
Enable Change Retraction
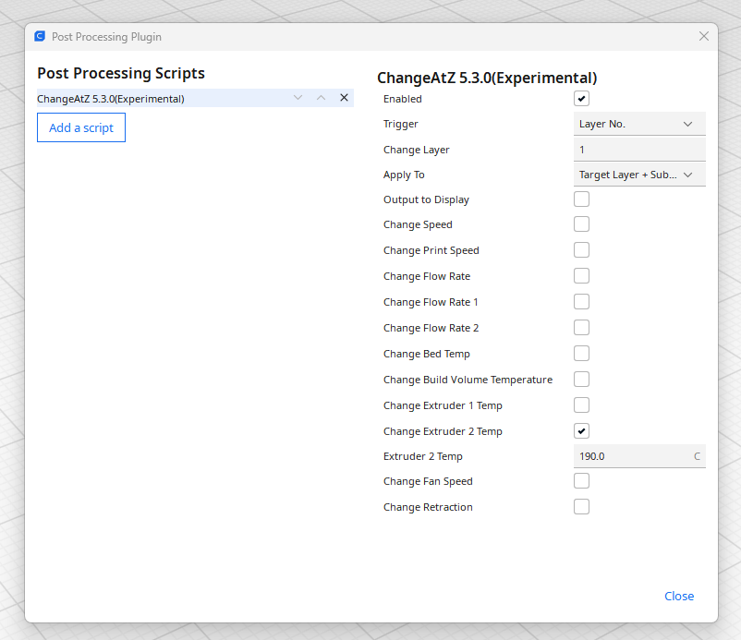tap(581, 506)
